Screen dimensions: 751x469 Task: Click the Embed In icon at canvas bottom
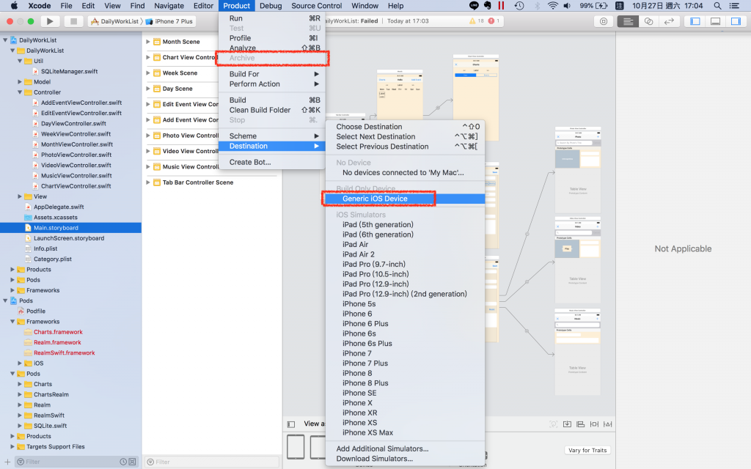(567, 424)
